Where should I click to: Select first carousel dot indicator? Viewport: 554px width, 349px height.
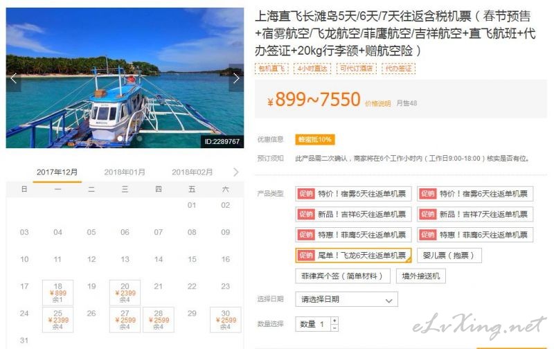pyautogui.click(x=120, y=138)
